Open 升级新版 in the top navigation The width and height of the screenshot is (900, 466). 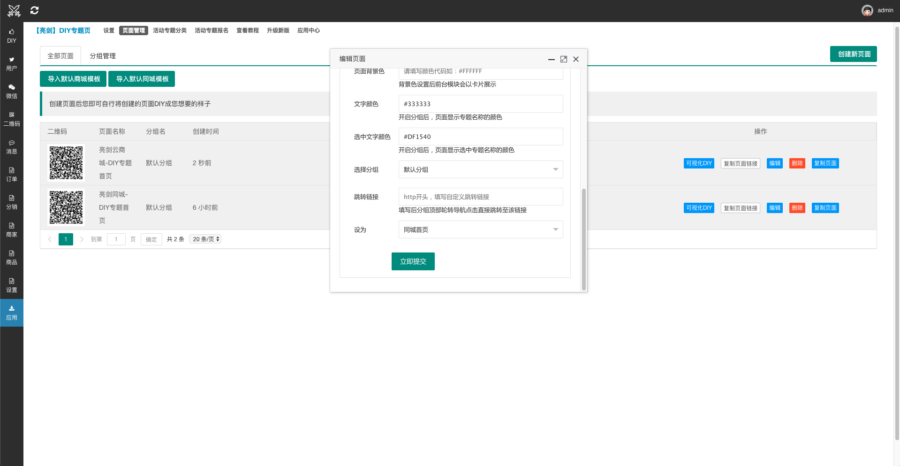278,31
